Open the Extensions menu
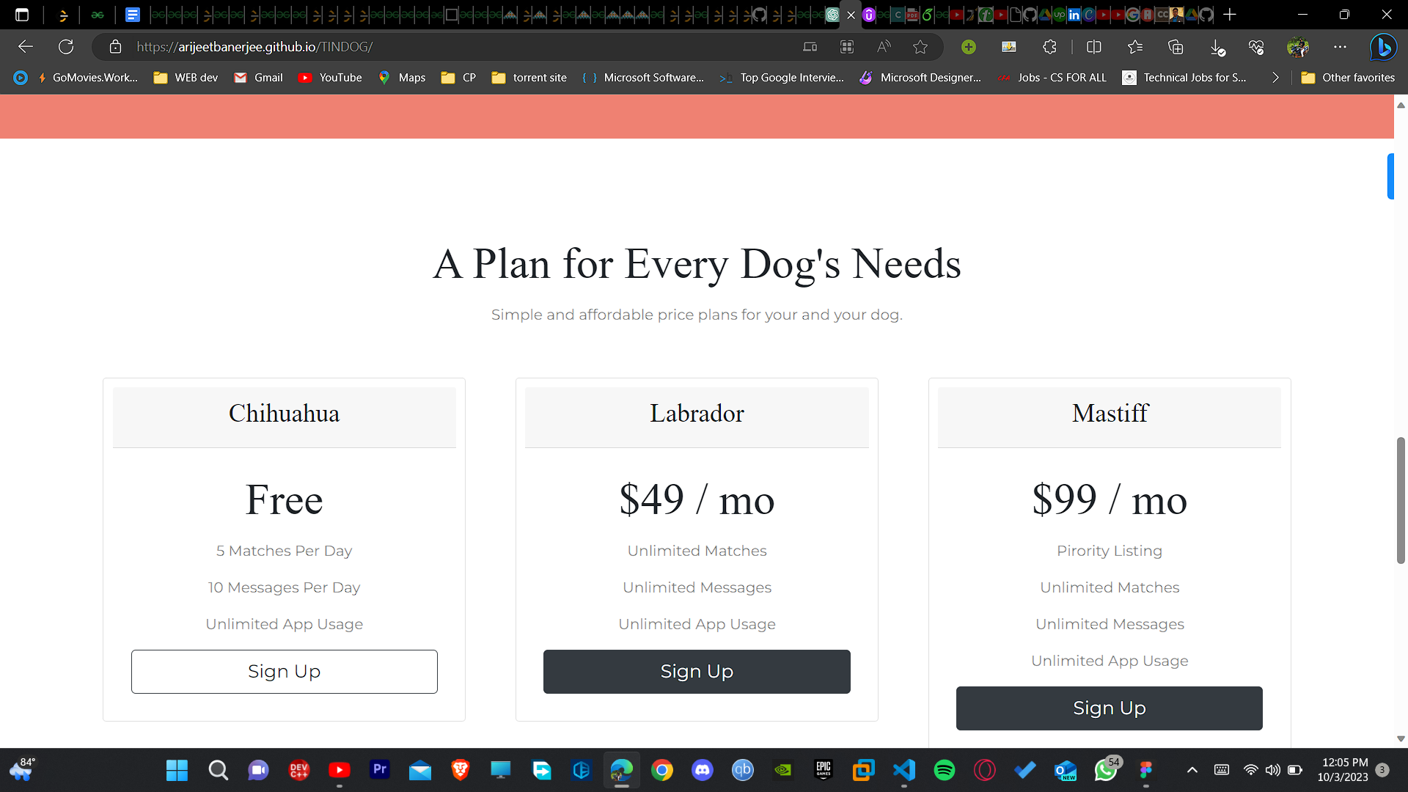1408x792 pixels. click(x=1049, y=47)
